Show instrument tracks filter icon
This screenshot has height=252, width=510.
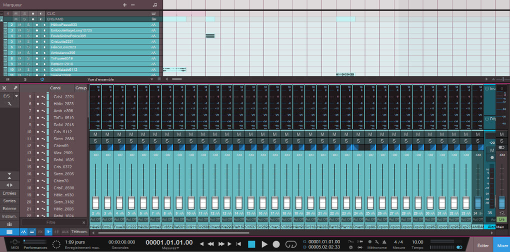pos(32,232)
